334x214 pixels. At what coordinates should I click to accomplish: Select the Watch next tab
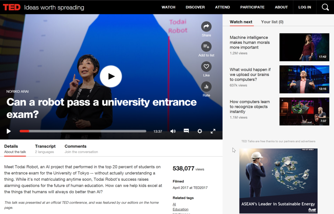[x=241, y=22]
